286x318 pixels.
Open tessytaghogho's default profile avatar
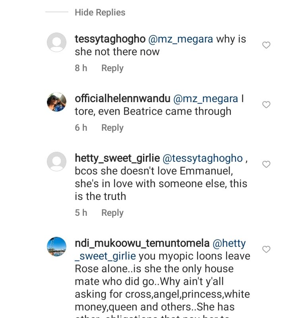coord(56,42)
